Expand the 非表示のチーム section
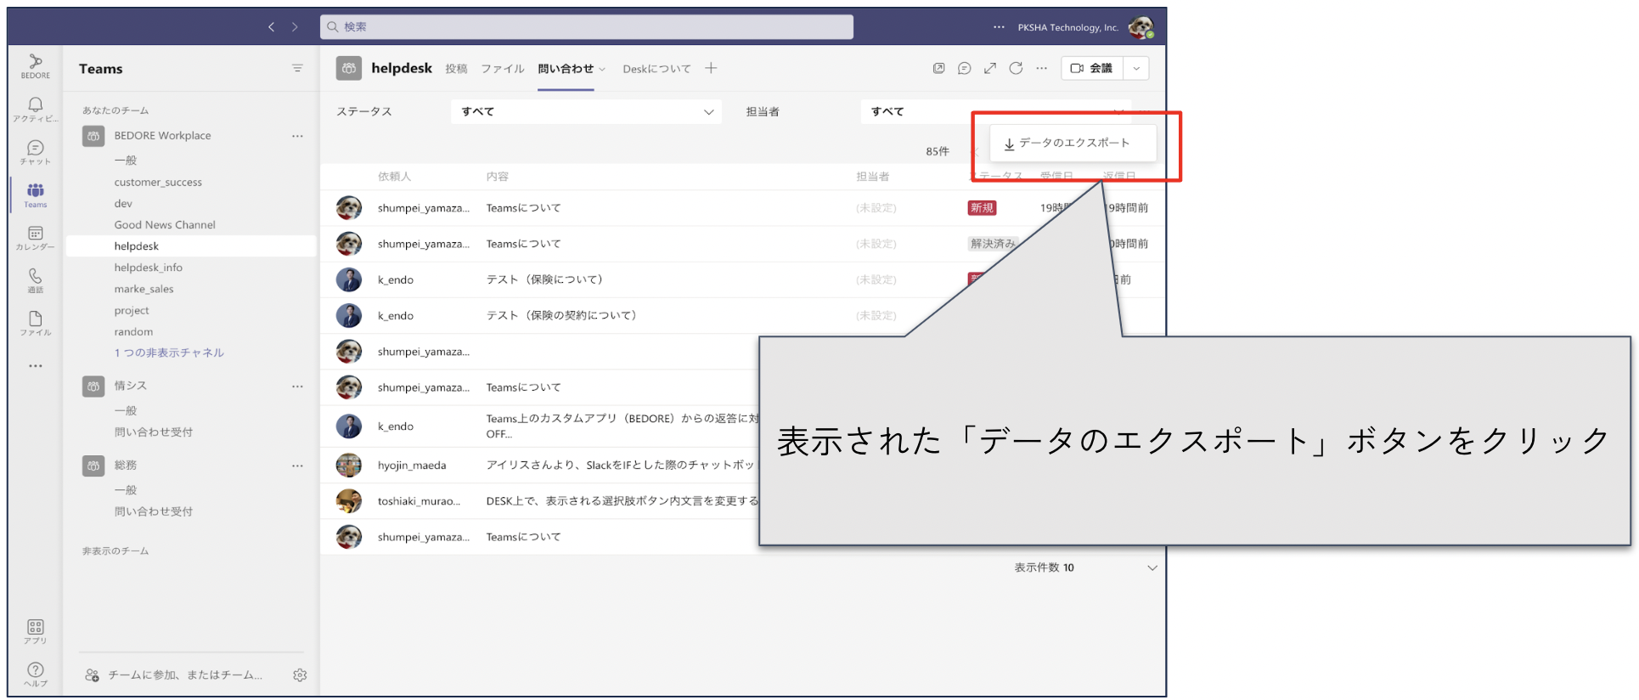 point(115,551)
